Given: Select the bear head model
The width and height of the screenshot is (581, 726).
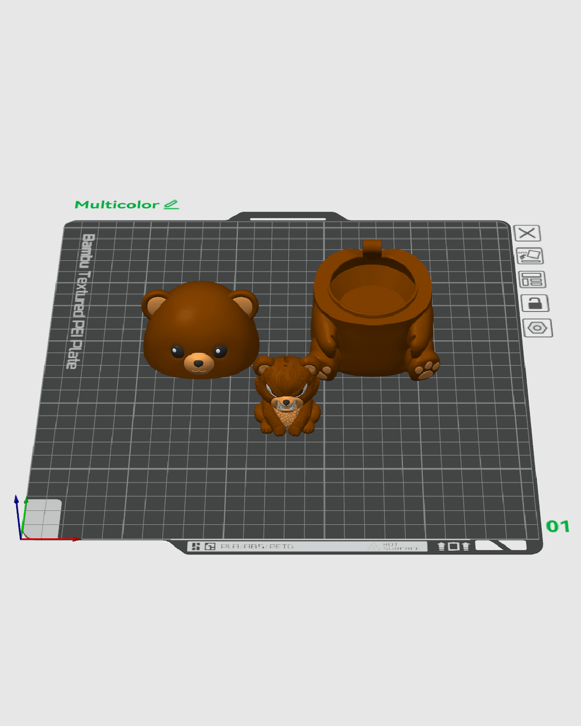Looking at the screenshot, I should (200, 329).
